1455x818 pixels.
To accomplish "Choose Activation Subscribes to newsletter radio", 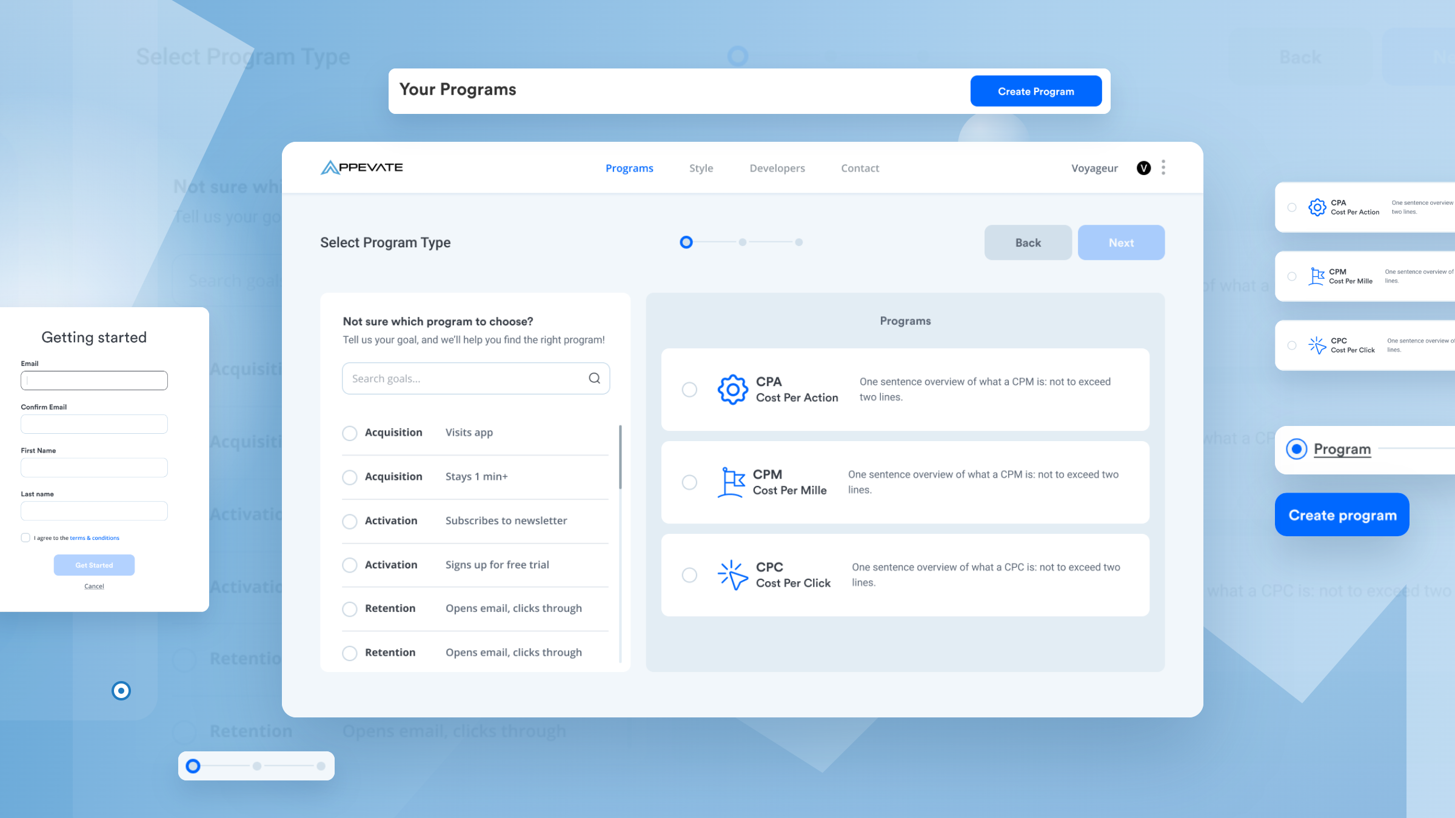I will [350, 522].
